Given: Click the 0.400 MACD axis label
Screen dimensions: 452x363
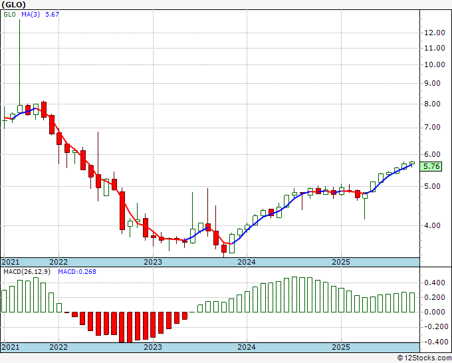Looking at the screenshot, I should tap(435, 283).
